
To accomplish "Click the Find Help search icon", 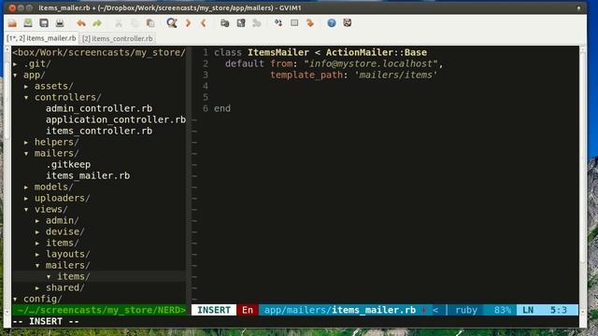I will (347, 22).
